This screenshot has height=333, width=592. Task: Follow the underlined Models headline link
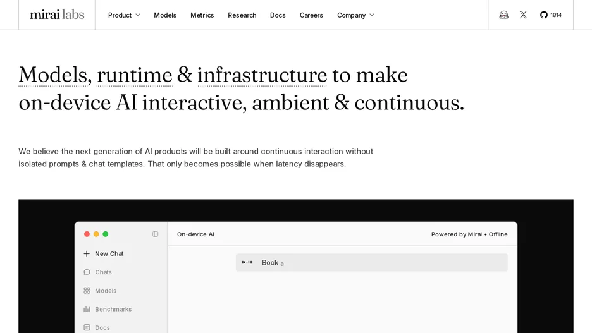pos(52,75)
